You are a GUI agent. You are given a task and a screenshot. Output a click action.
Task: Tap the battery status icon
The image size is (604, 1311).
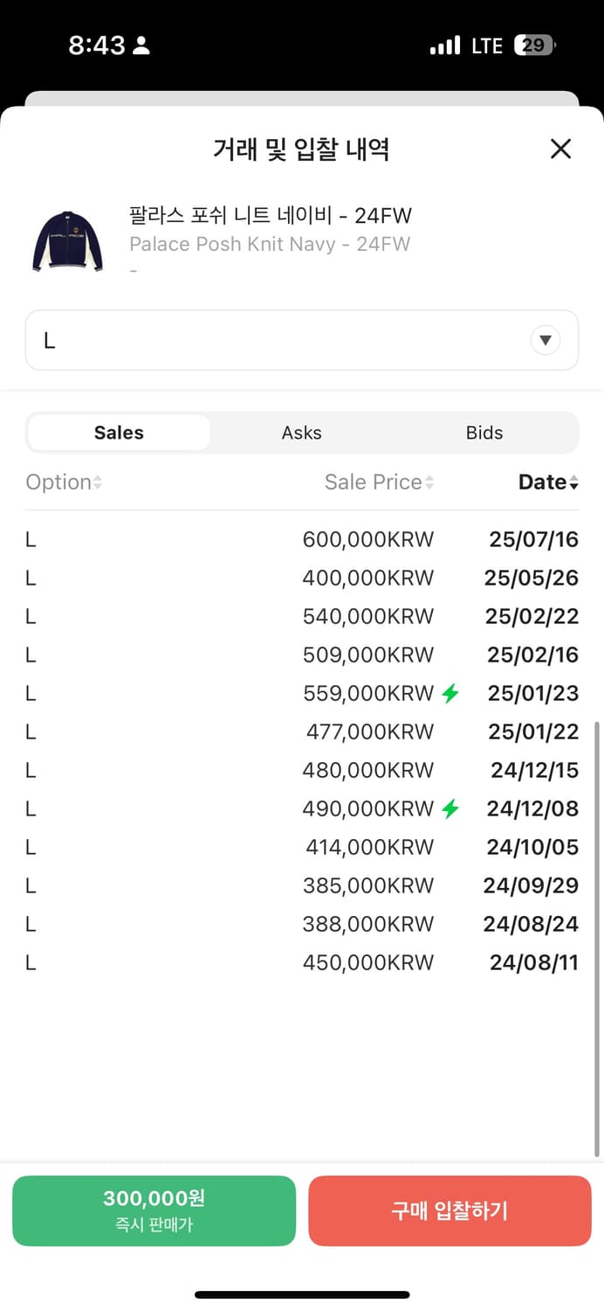534,46
